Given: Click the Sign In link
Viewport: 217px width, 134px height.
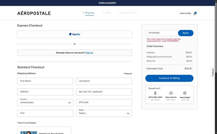Looking at the screenshot, I should click(x=90, y=53).
